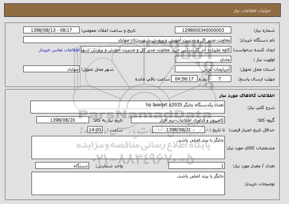
Task: Click the شماره نیاز field 1298000340000003
Action: (203, 30)
